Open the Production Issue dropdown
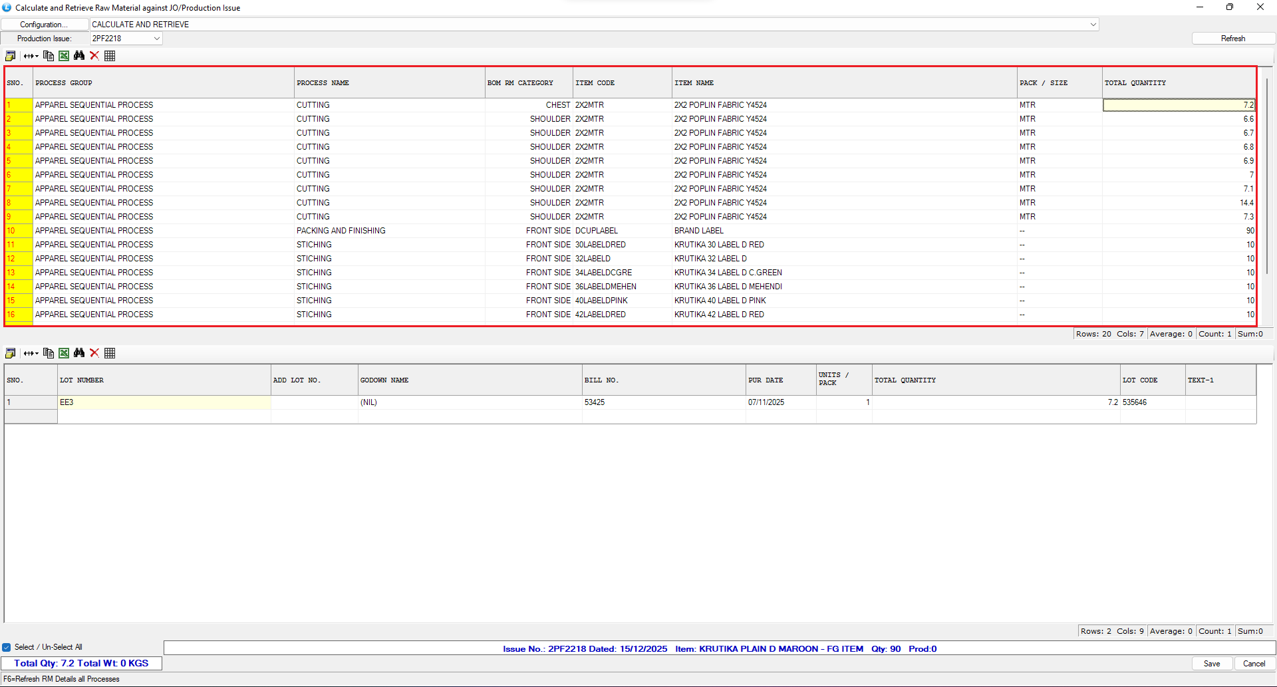Screen dimensions: 1277x687 pos(157,39)
